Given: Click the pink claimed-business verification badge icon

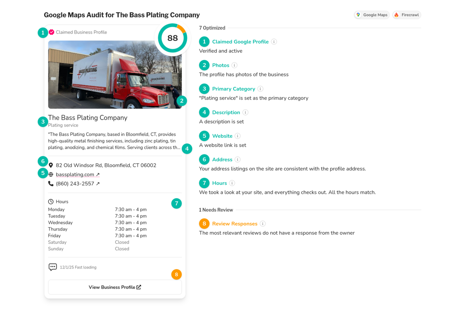Looking at the screenshot, I should (51, 32).
